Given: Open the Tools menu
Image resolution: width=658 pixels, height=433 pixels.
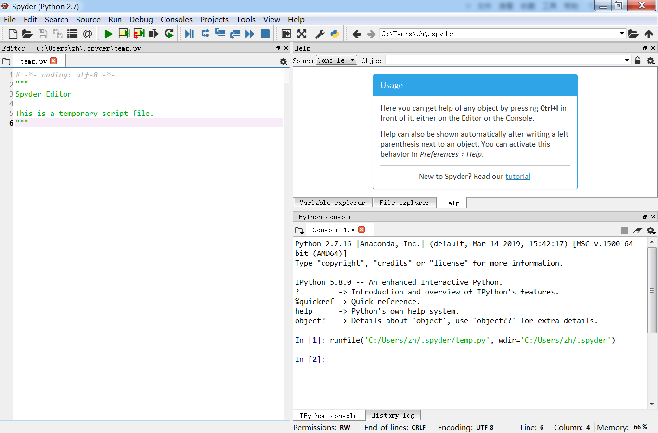Looking at the screenshot, I should [x=246, y=19].
